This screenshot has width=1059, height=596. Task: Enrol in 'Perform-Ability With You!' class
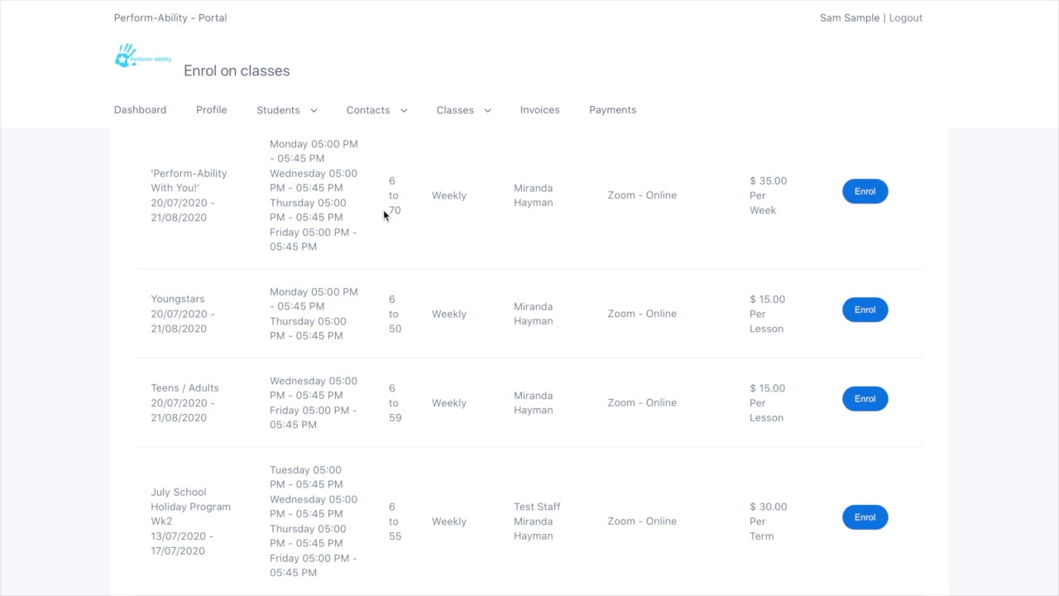pos(865,191)
